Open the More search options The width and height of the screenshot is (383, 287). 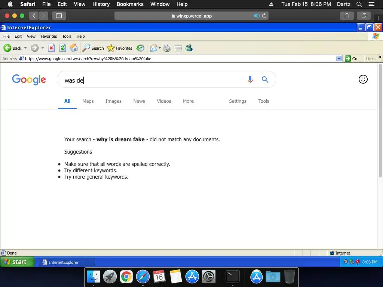click(189, 101)
